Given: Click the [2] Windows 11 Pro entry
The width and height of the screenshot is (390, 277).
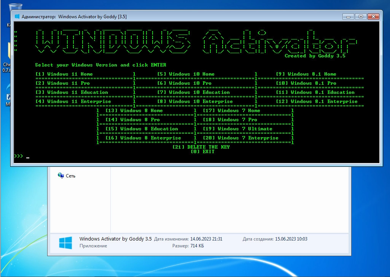Looking at the screenshot, I should (62, 83).
